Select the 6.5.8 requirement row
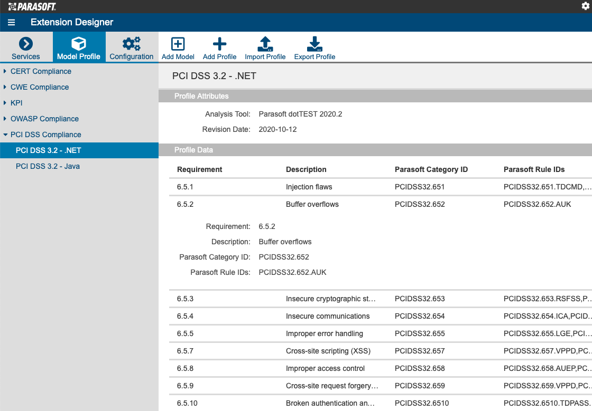Screen dimensions: 592x411 (381, 368)
